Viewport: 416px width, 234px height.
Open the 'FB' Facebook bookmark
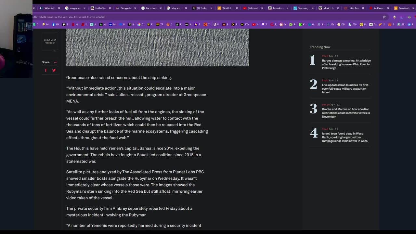click(56, 24)
